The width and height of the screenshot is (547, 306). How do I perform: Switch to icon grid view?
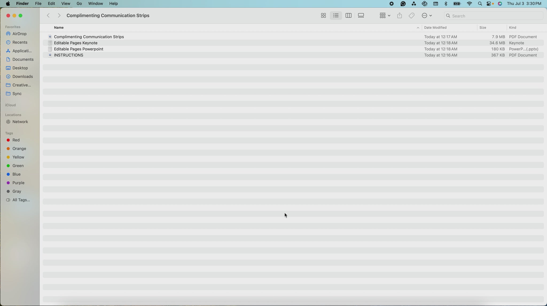click(323, 16)
